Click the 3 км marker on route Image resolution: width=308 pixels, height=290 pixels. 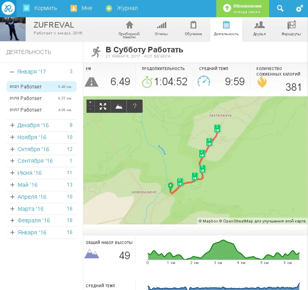coord(217,128)
